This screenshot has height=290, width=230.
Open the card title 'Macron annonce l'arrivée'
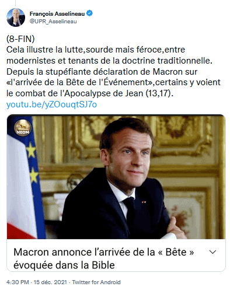click(104, 252)
